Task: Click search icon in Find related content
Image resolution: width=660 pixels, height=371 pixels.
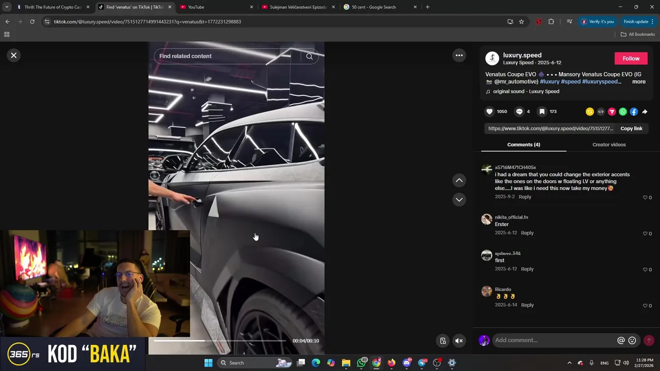Action: [x=309, y=56]
